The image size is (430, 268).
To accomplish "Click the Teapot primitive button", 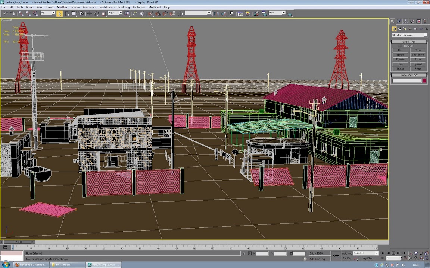I will (x=400, y=69).
